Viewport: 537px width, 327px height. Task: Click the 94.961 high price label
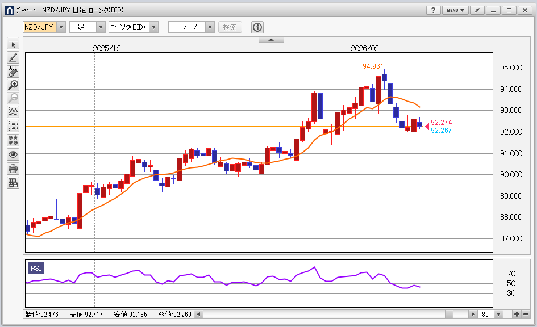pyautogui.click(x=373, y=66)
